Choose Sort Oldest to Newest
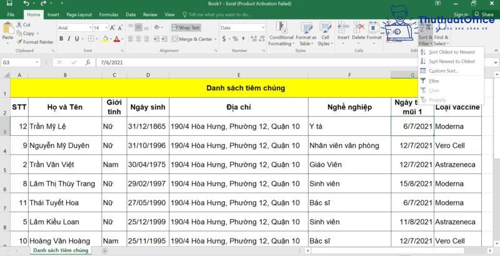The height and width of the screenshot is (256, 500). pos(451,52)
